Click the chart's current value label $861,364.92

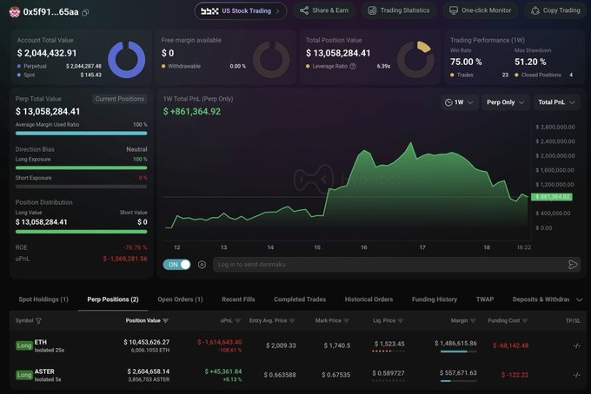click(x=552, y=197)
